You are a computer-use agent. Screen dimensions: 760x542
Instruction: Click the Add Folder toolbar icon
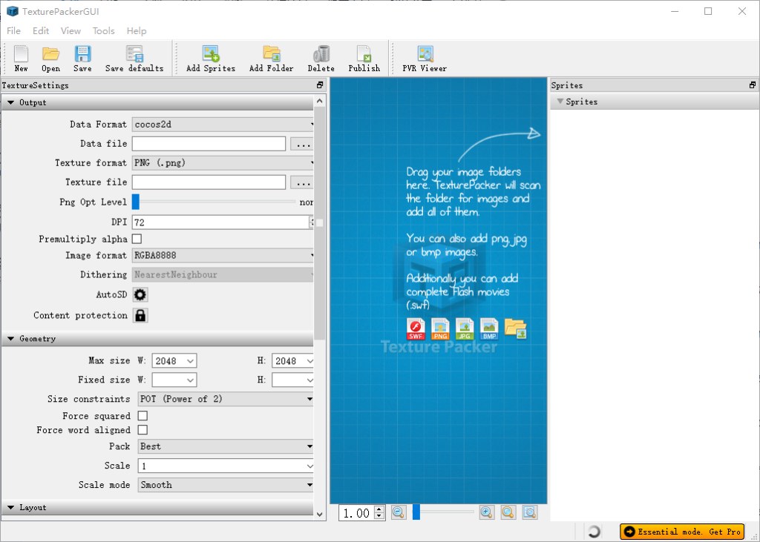coord(272,58)
